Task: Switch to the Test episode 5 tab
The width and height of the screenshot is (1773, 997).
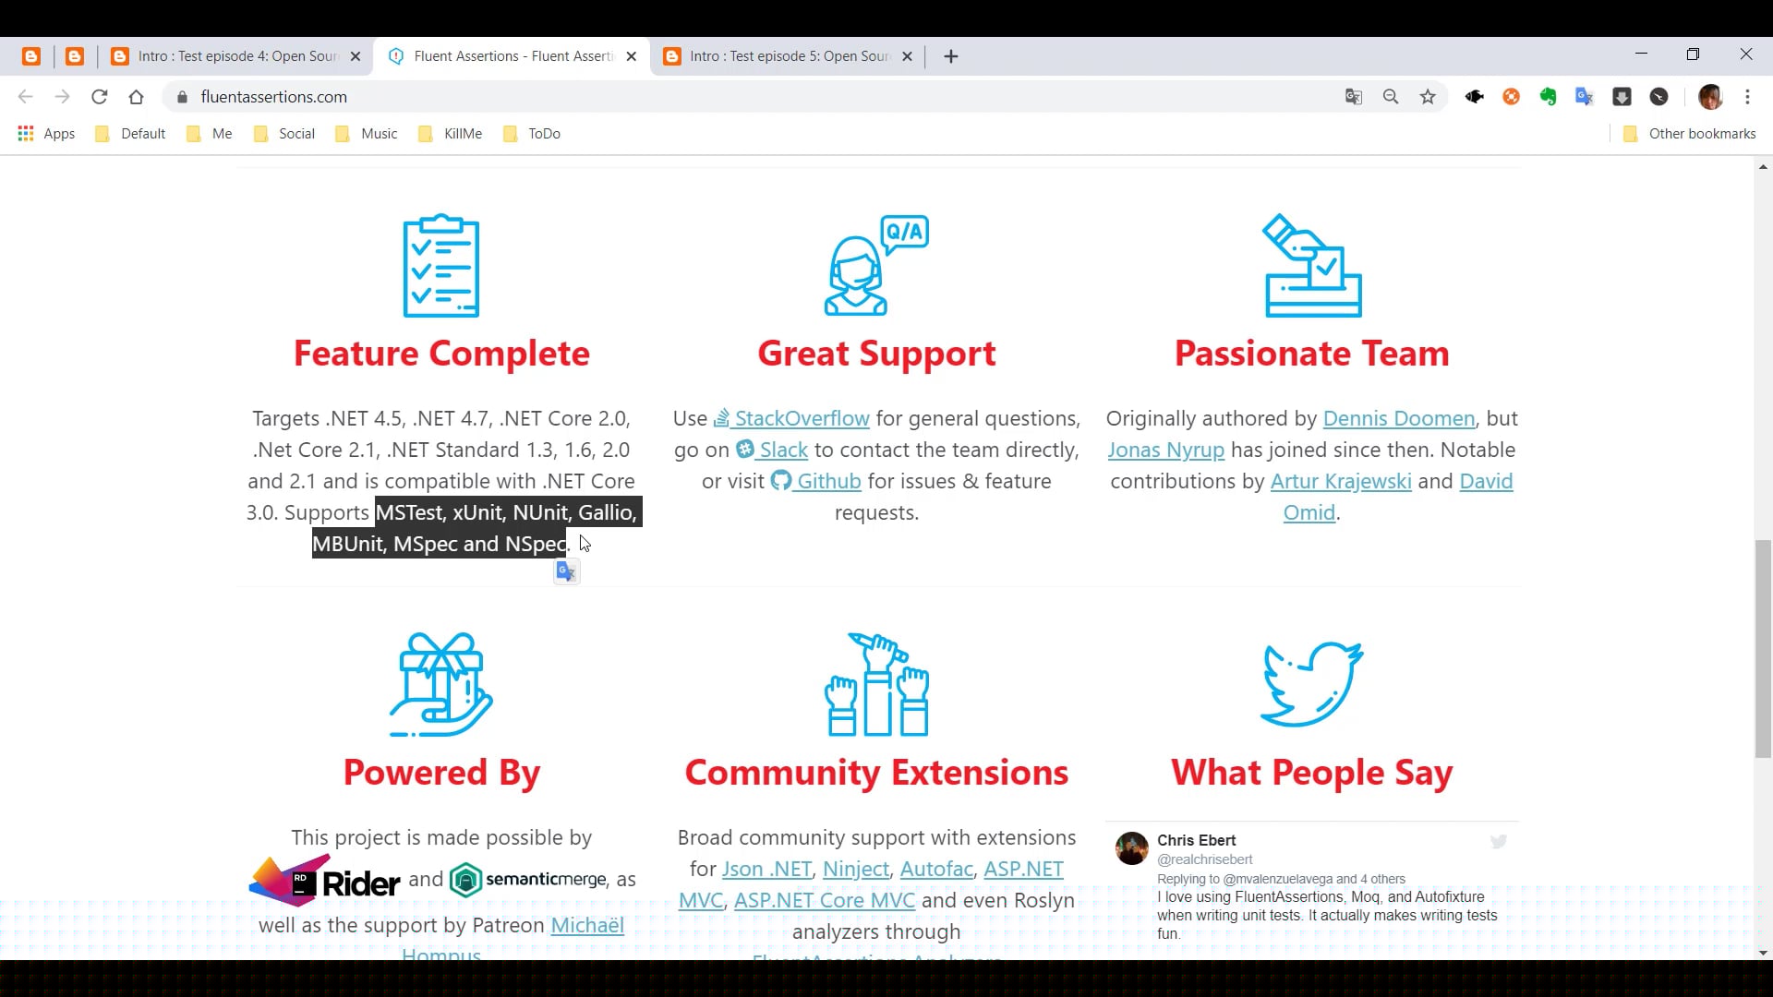Action: tap(787, 56)
